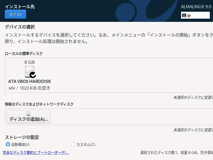Click small disk icon in ディスクの追加 button
The image size is (213, 160).
point(28,114)
